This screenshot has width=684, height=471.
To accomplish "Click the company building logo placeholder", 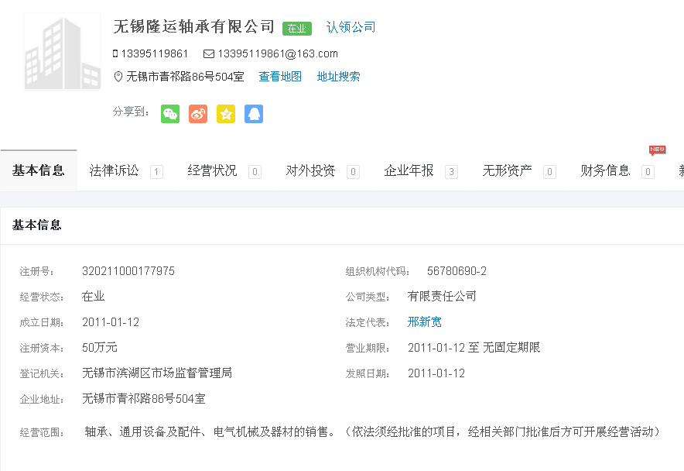I will [x=62, y=51].
